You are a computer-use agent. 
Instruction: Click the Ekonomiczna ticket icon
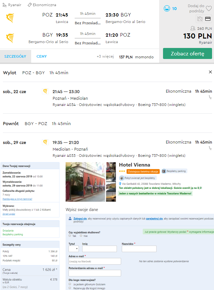pyautogui.click(x=30, y=5)
